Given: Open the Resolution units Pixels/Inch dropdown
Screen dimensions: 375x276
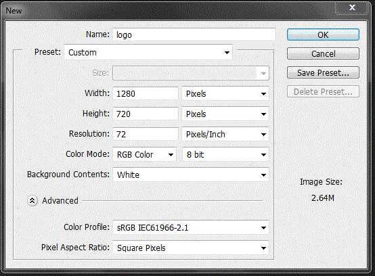Looking at the screenshot, I should (x=225, y=135).
